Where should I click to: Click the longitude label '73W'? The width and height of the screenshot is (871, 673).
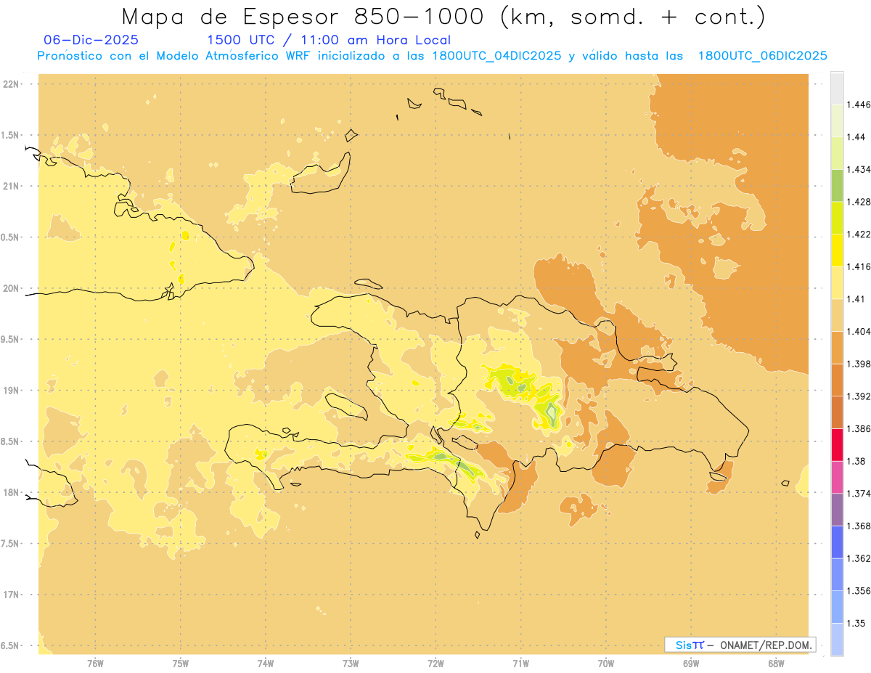point(351,664)
